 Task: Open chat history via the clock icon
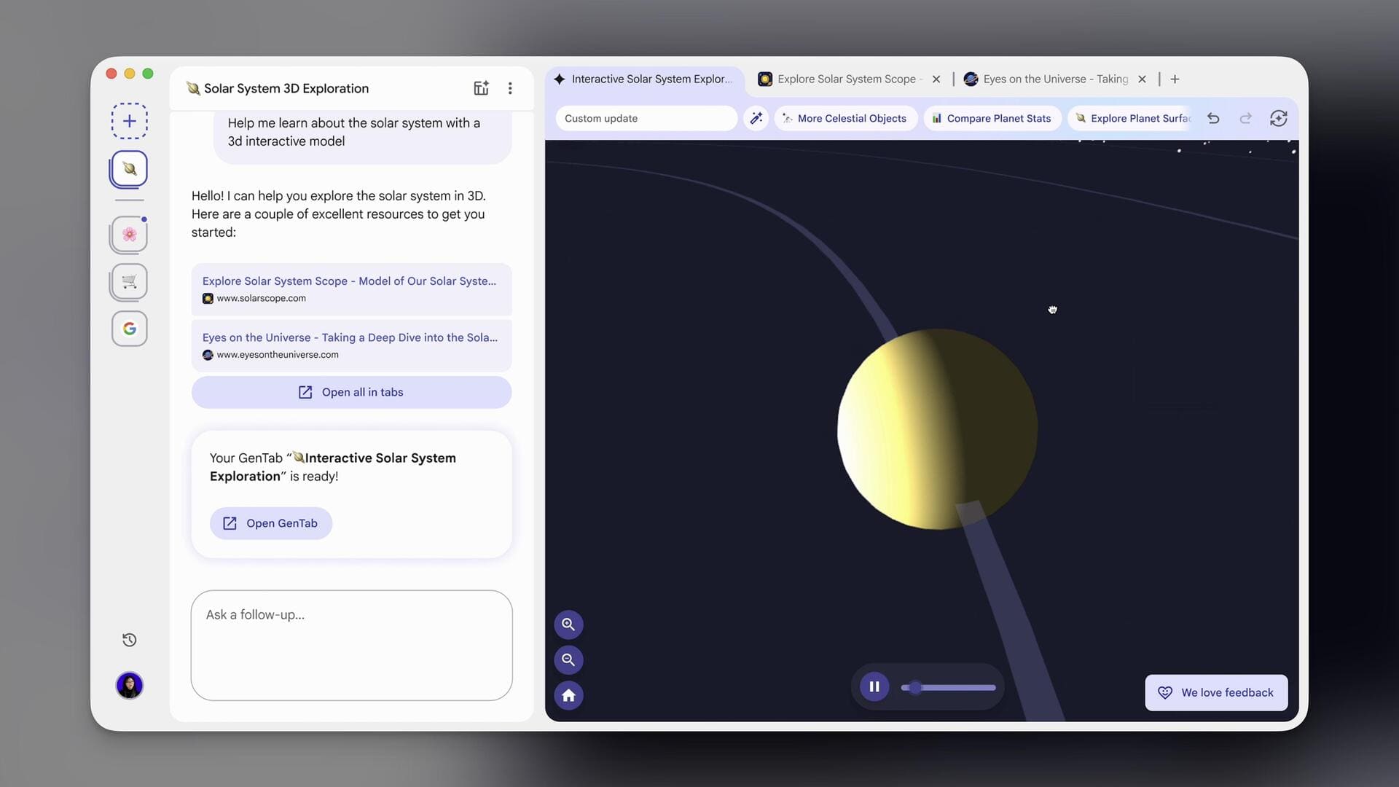point(129,639)
